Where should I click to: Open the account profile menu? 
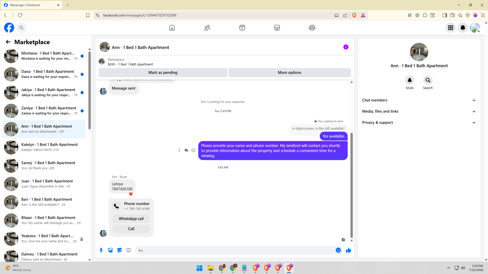pos(475,28)
